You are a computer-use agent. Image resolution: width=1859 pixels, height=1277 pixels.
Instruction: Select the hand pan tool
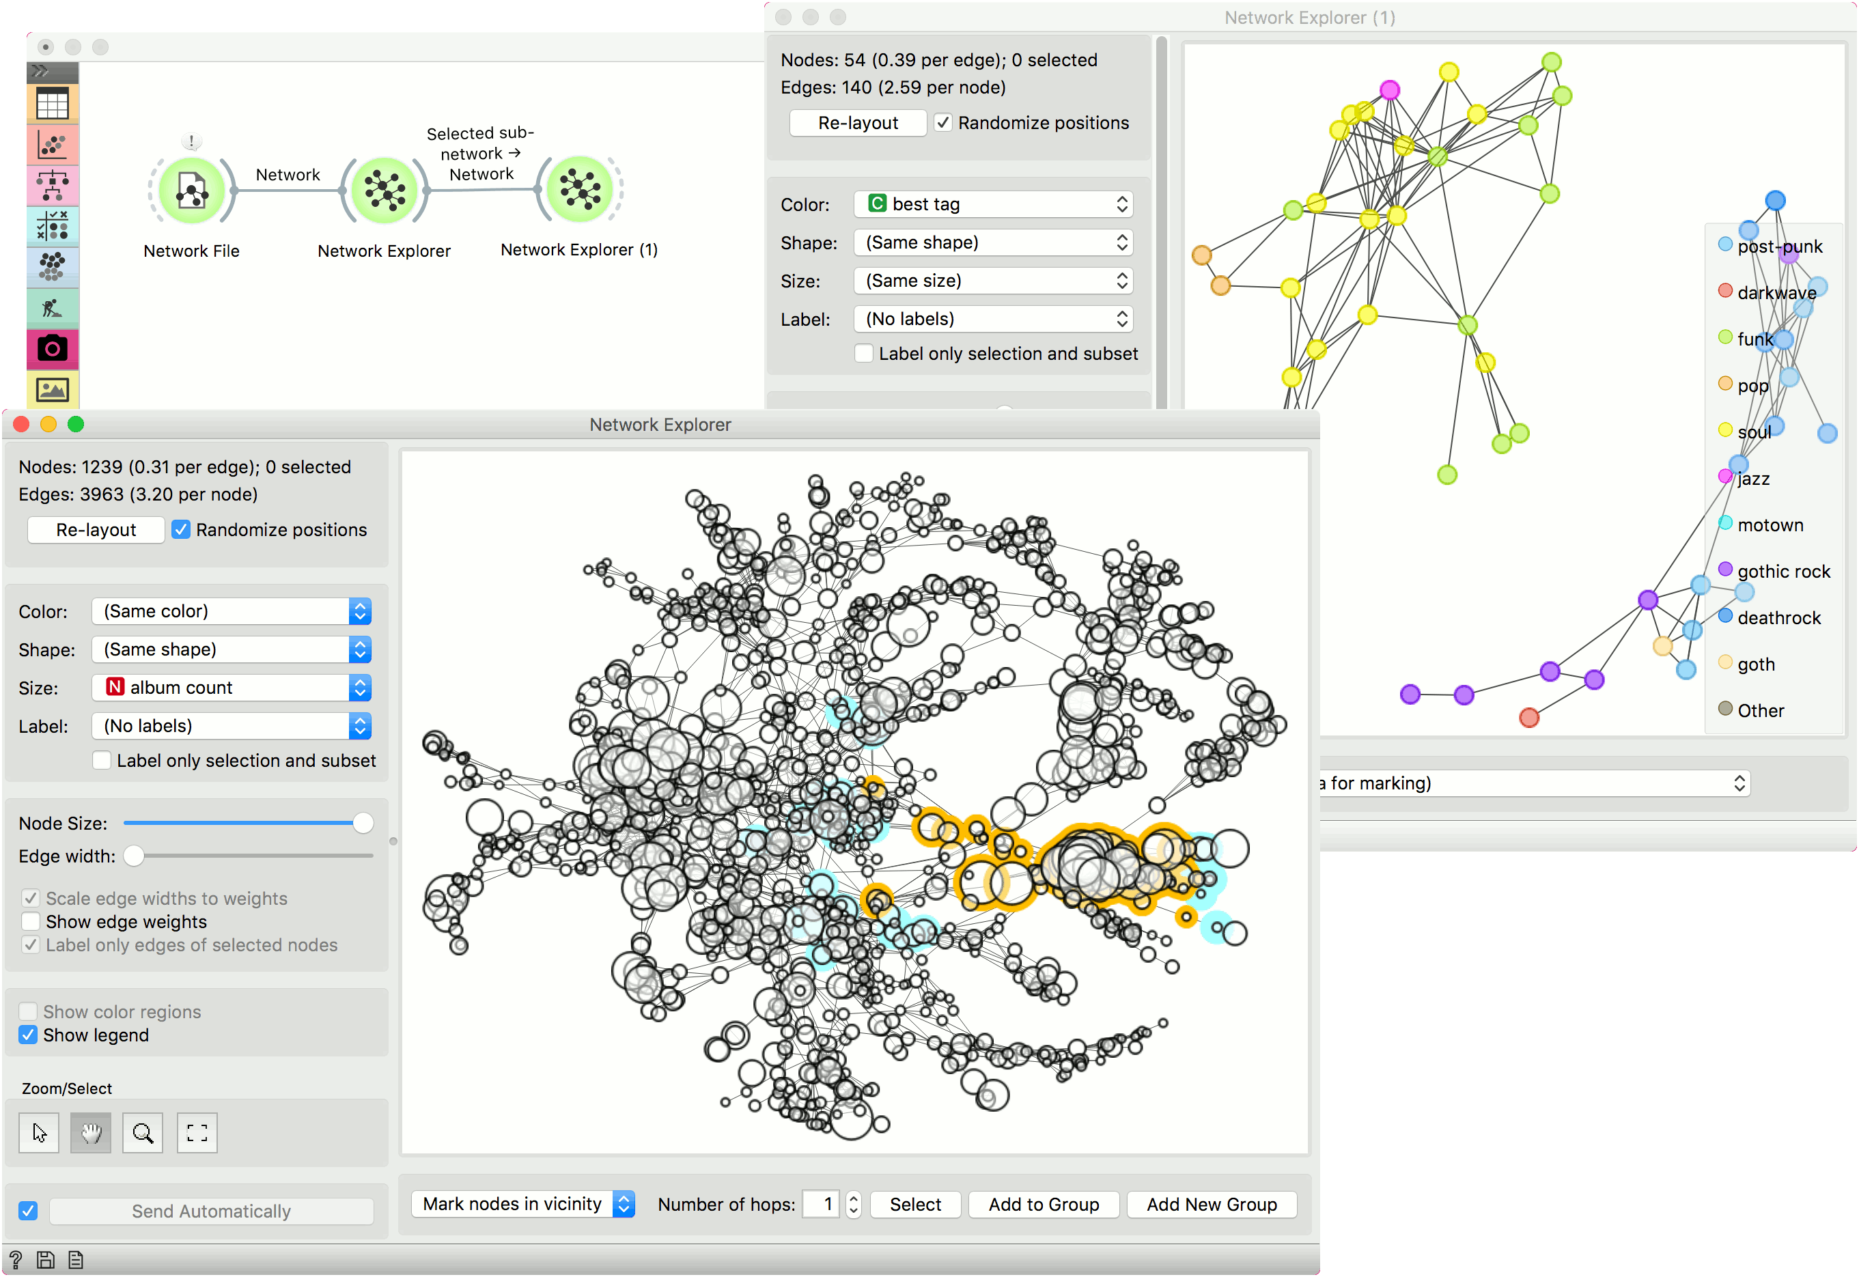[x=90, y=1133]
